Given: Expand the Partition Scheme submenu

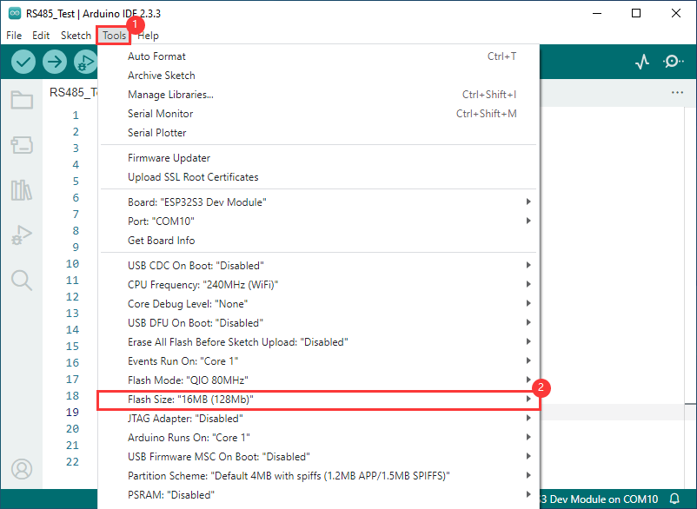Looking at the screenshot, I should pos(317,475).
